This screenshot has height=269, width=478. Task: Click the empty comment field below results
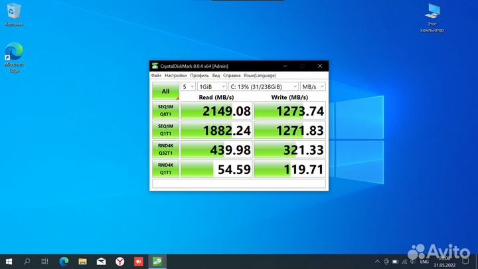point(239,183)
